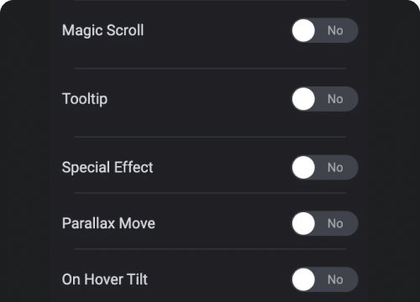Viewport: 420px width, 302px height.
Task: Select the Special Effect label
Action: point(108,167)
